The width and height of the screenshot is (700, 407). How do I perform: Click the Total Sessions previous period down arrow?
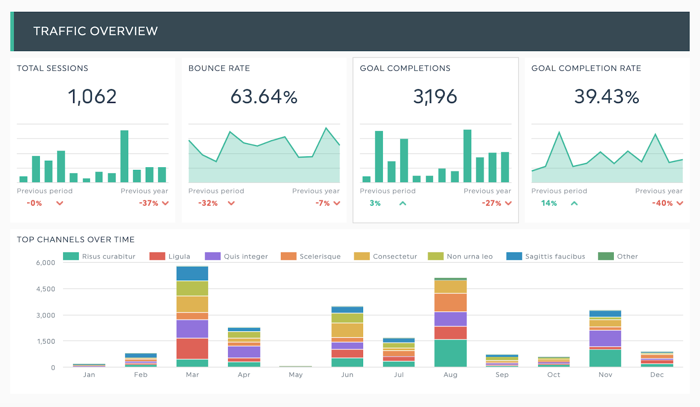coord(60,203)
